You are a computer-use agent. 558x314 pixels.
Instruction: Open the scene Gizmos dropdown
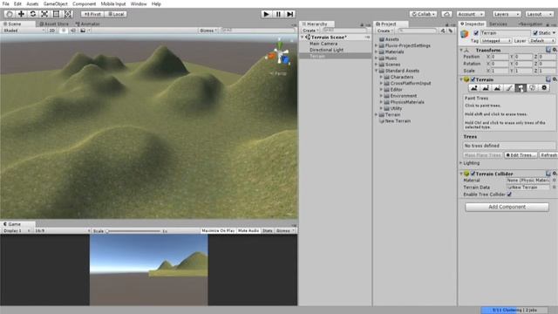tap(208, 31)
